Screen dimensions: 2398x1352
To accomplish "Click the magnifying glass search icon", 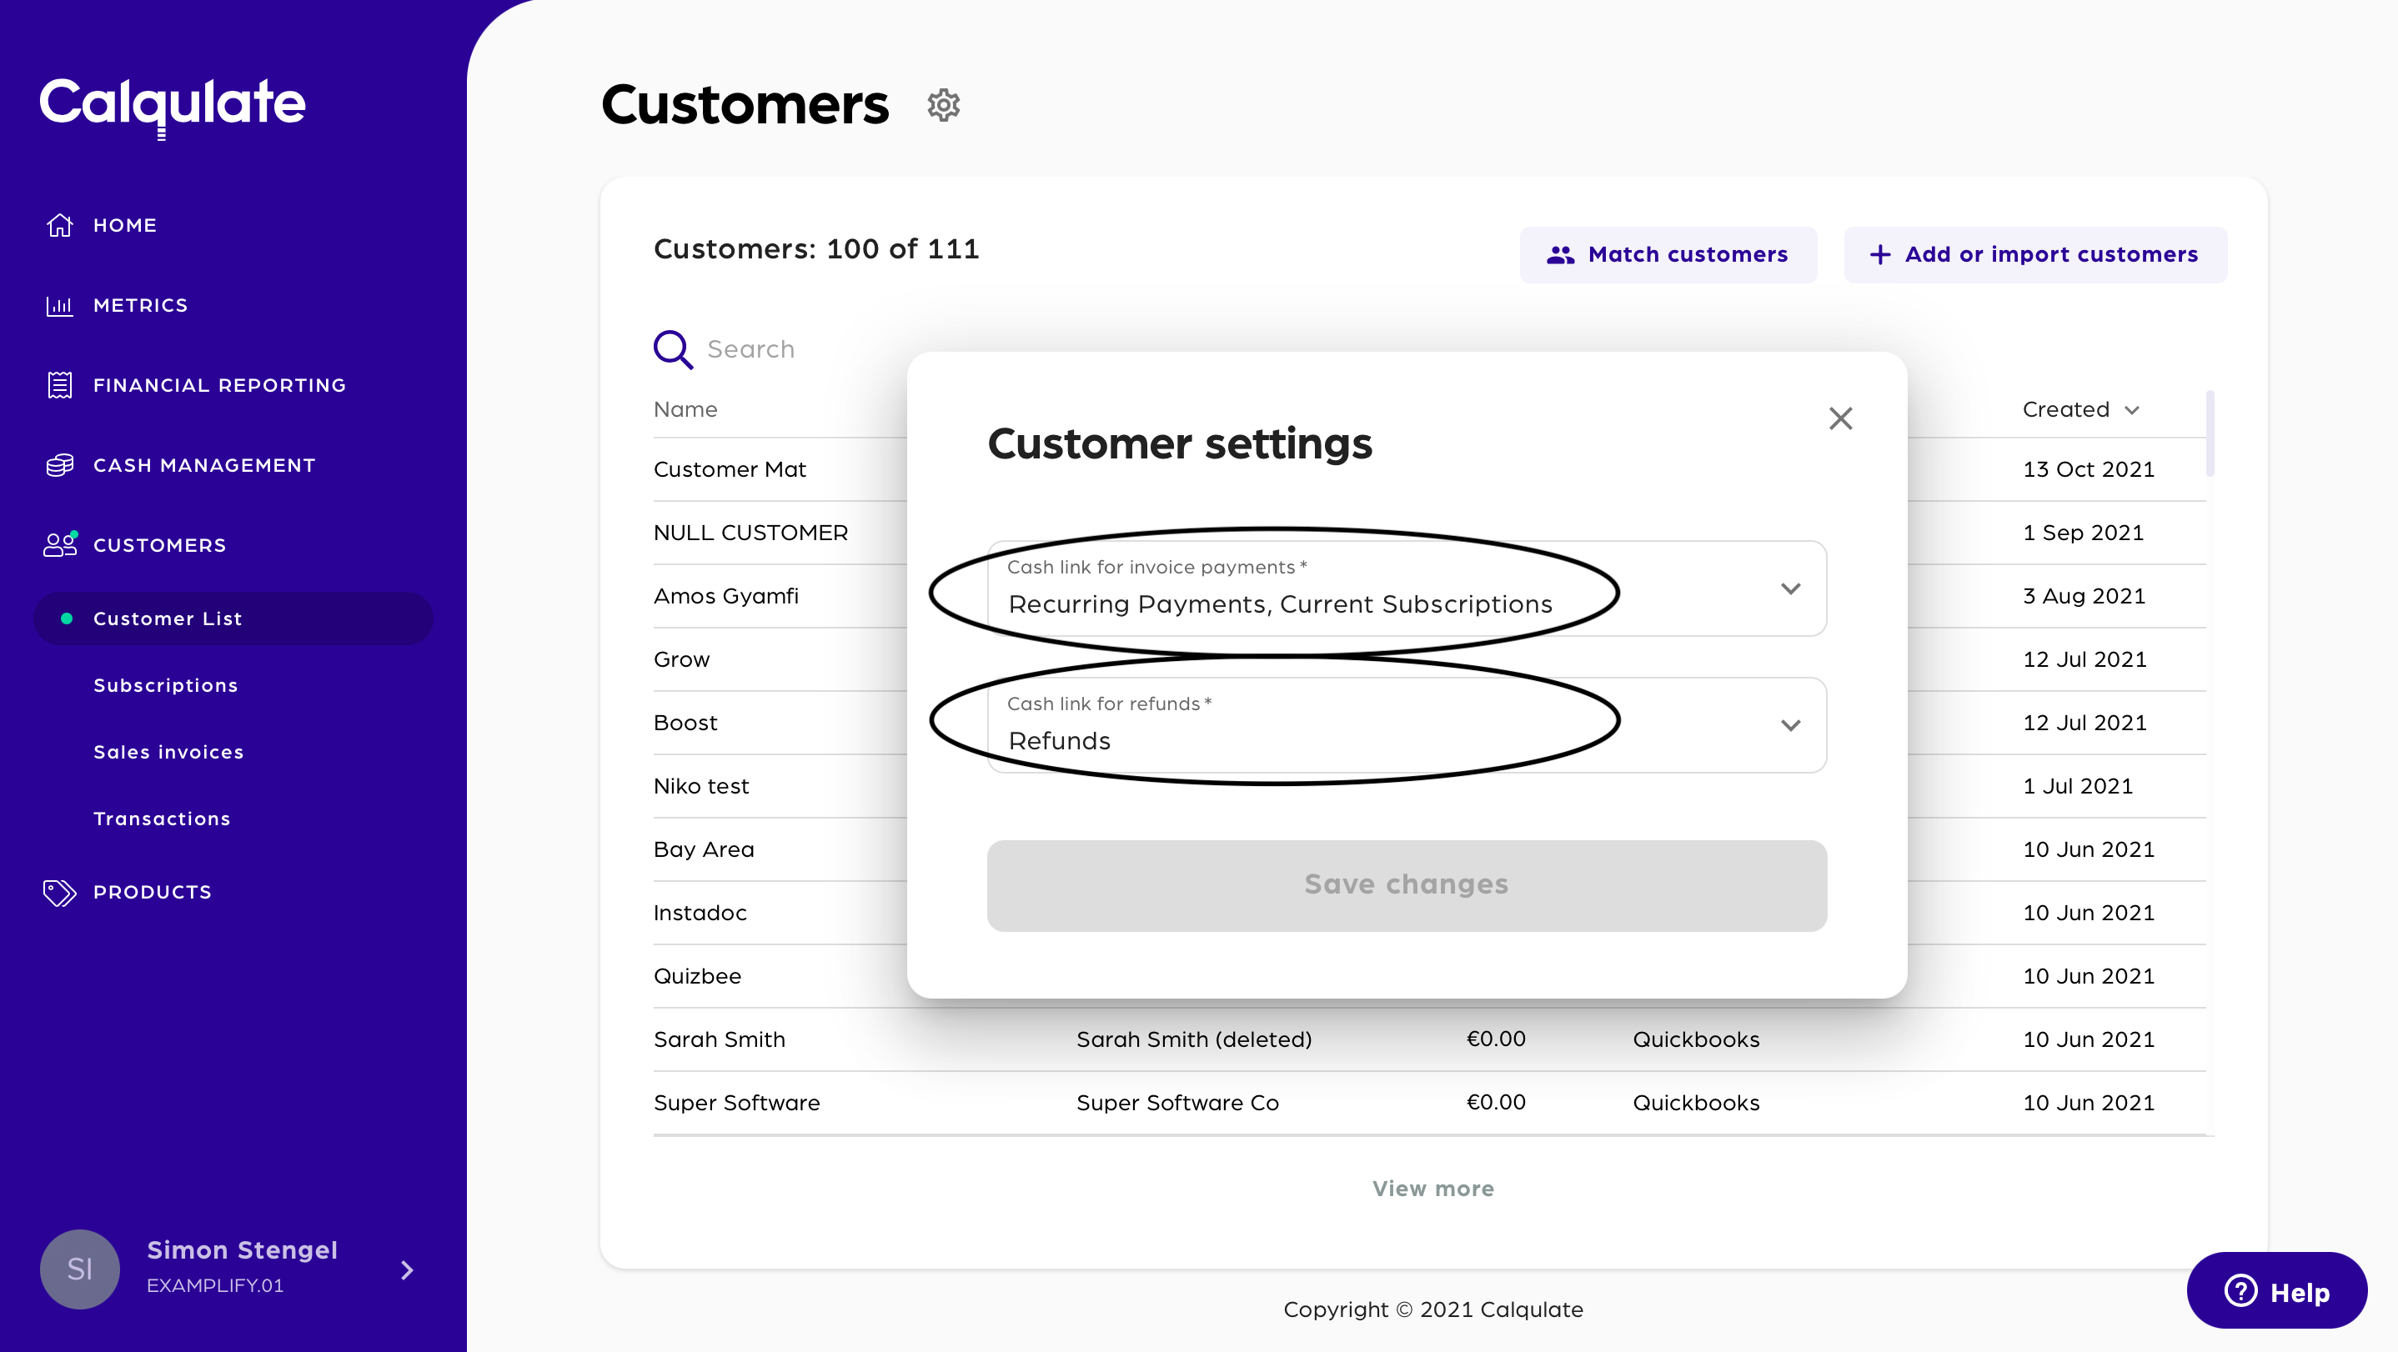I will pyautogui.click(x=672, y=350).
